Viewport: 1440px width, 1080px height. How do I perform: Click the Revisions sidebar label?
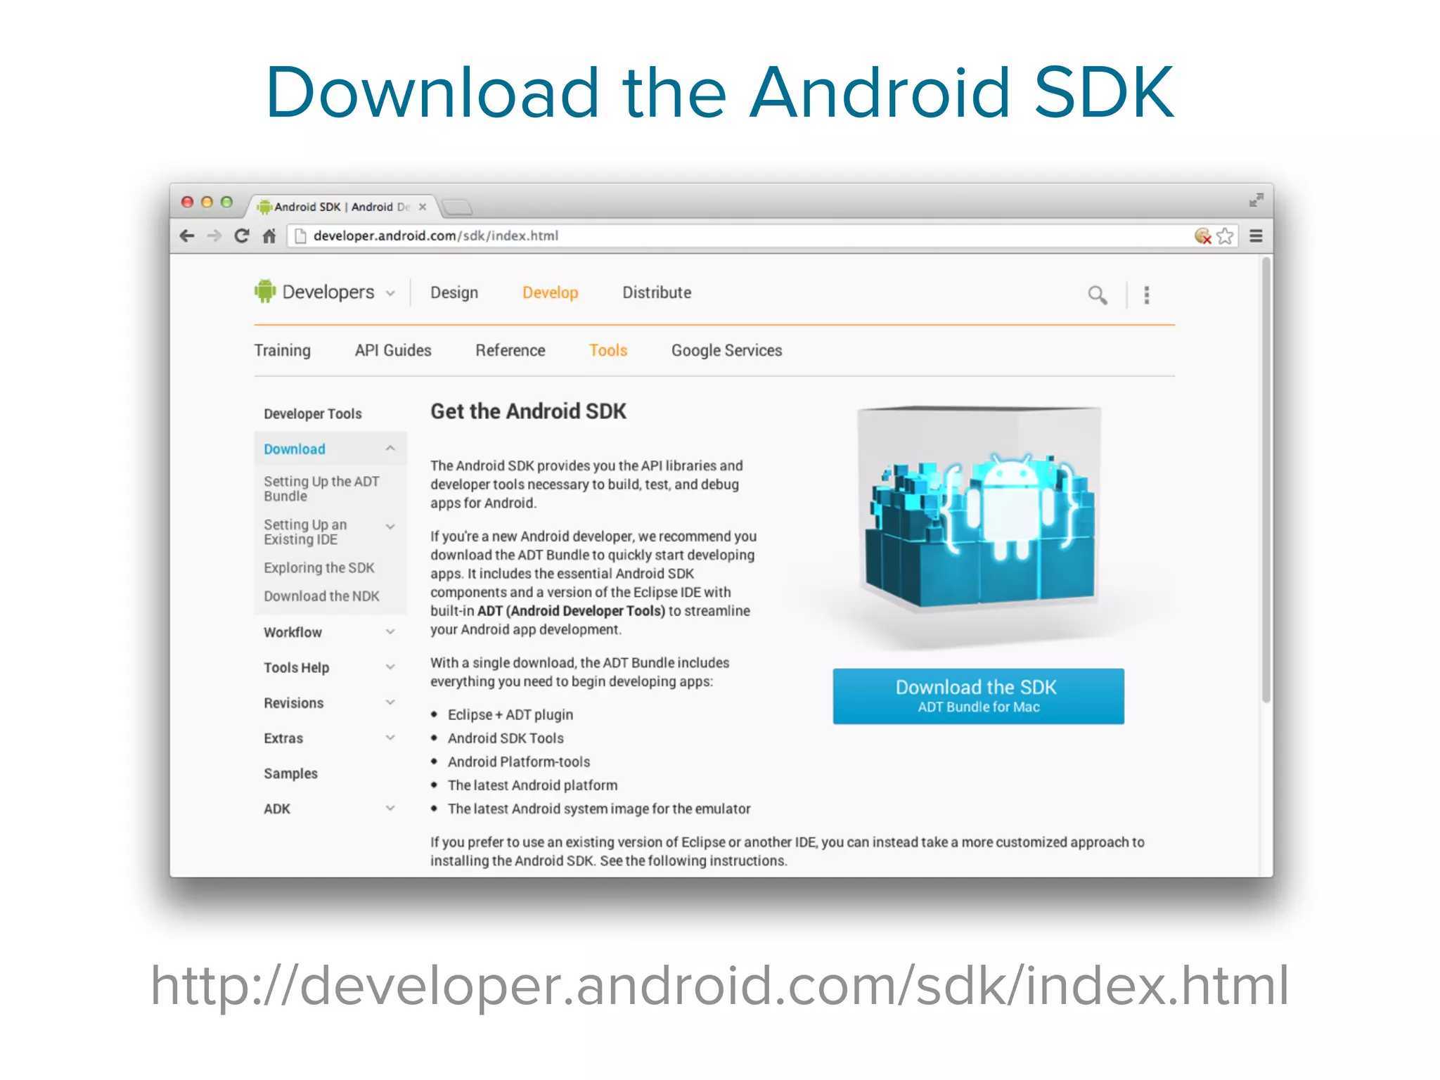(293, 703)
